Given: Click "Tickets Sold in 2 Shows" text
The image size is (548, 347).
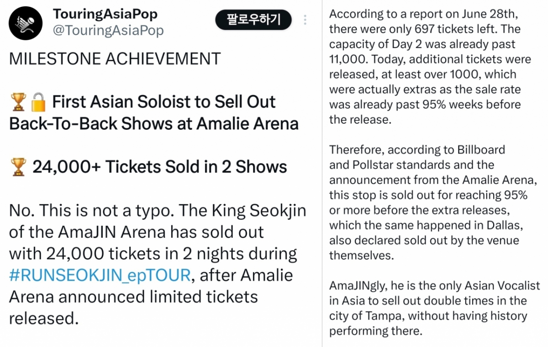Looking at the screenshot, I should (x=196, y=167).
